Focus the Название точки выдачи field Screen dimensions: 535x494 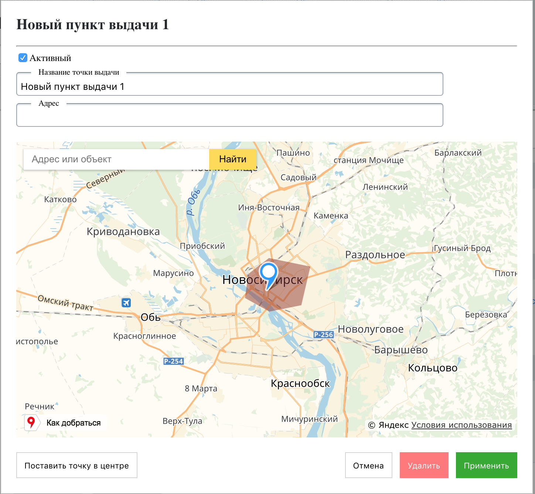[229, 87]
